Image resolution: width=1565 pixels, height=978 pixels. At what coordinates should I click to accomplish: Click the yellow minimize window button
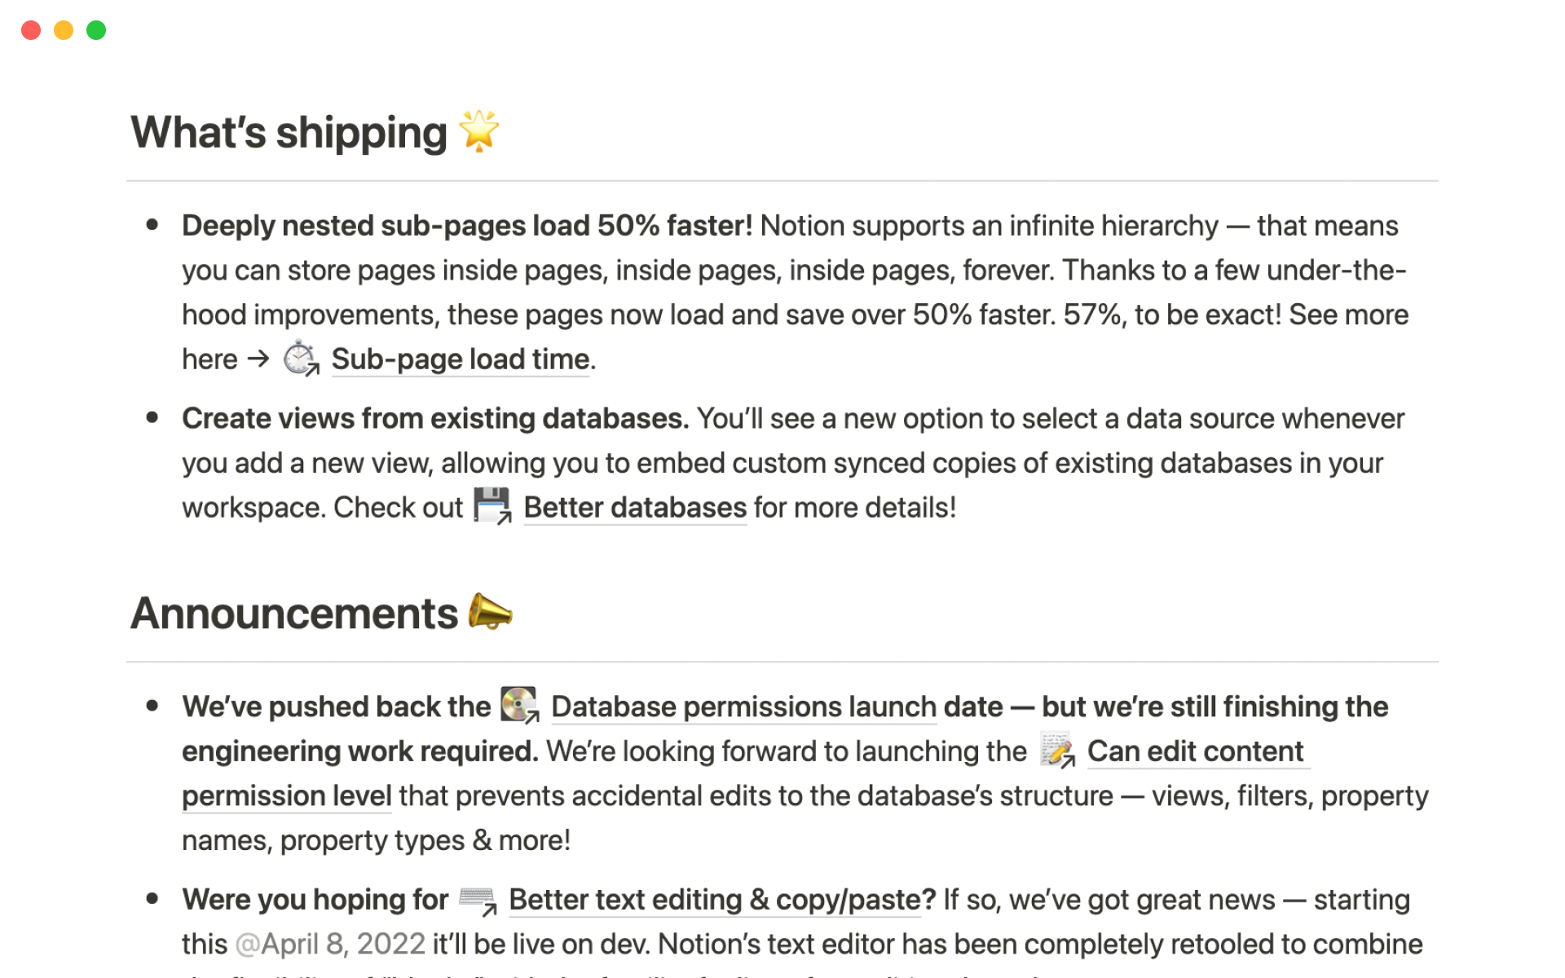coord(64,30)
